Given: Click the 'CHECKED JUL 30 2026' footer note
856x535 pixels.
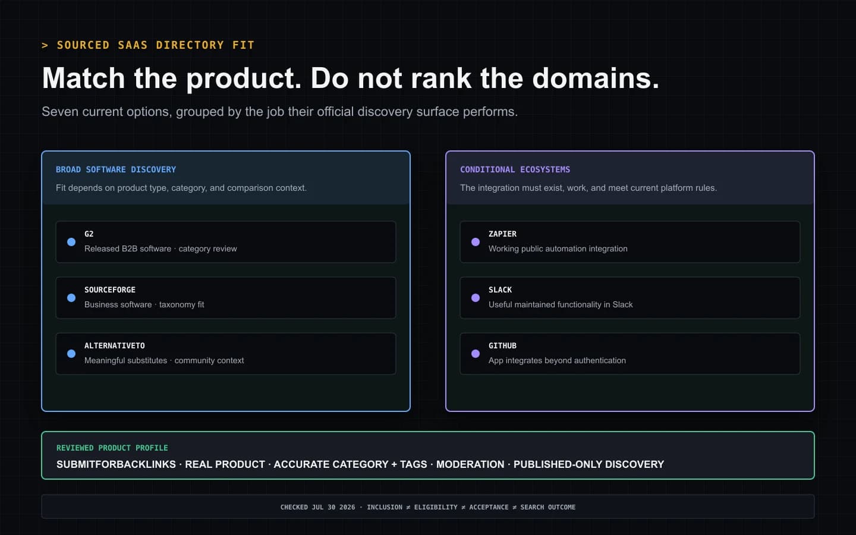Looking at the screenshot, I should (428, 507).
